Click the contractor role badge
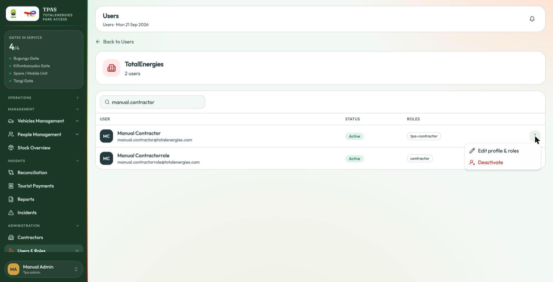The height and width of the screenshot is (282, 553). click(420, 158)
